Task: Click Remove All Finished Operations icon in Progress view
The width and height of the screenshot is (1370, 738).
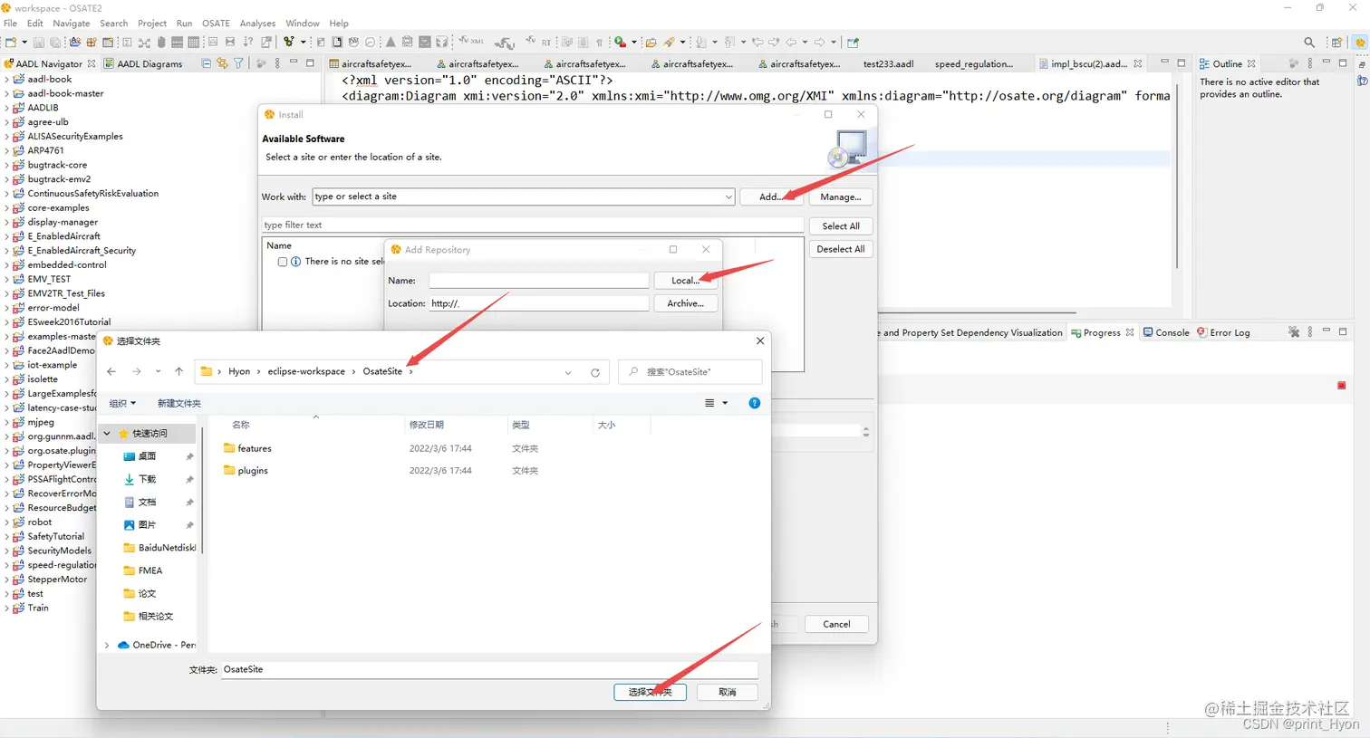Action: 1294,332
